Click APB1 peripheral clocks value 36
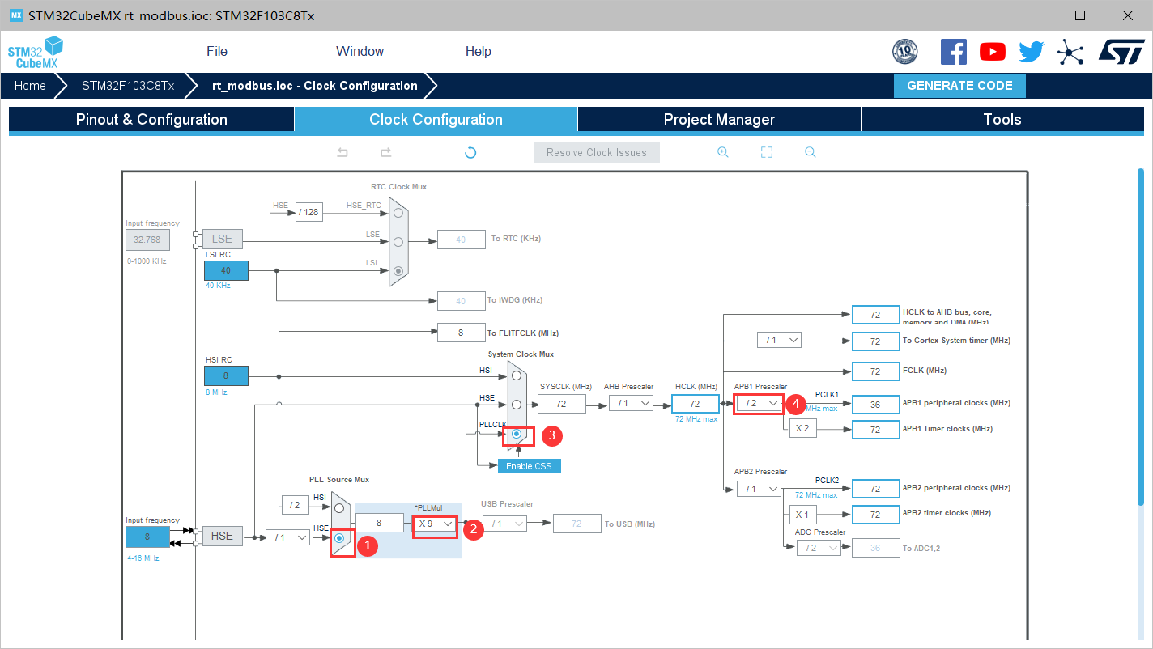 click(875, 404)
